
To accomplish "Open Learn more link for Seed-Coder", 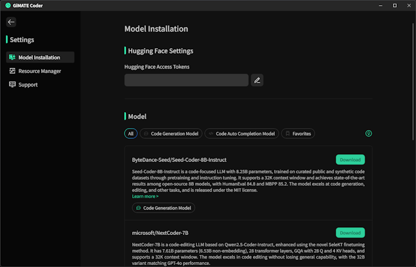I will 145,196.
